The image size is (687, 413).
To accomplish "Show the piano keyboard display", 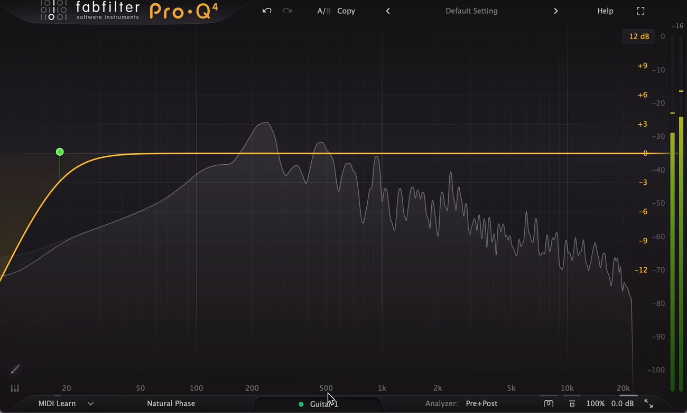I will pyautogui.click(x=15, y=388).
